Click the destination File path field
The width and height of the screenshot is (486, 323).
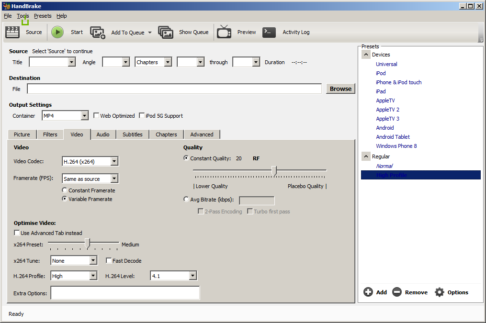(174, 89)
